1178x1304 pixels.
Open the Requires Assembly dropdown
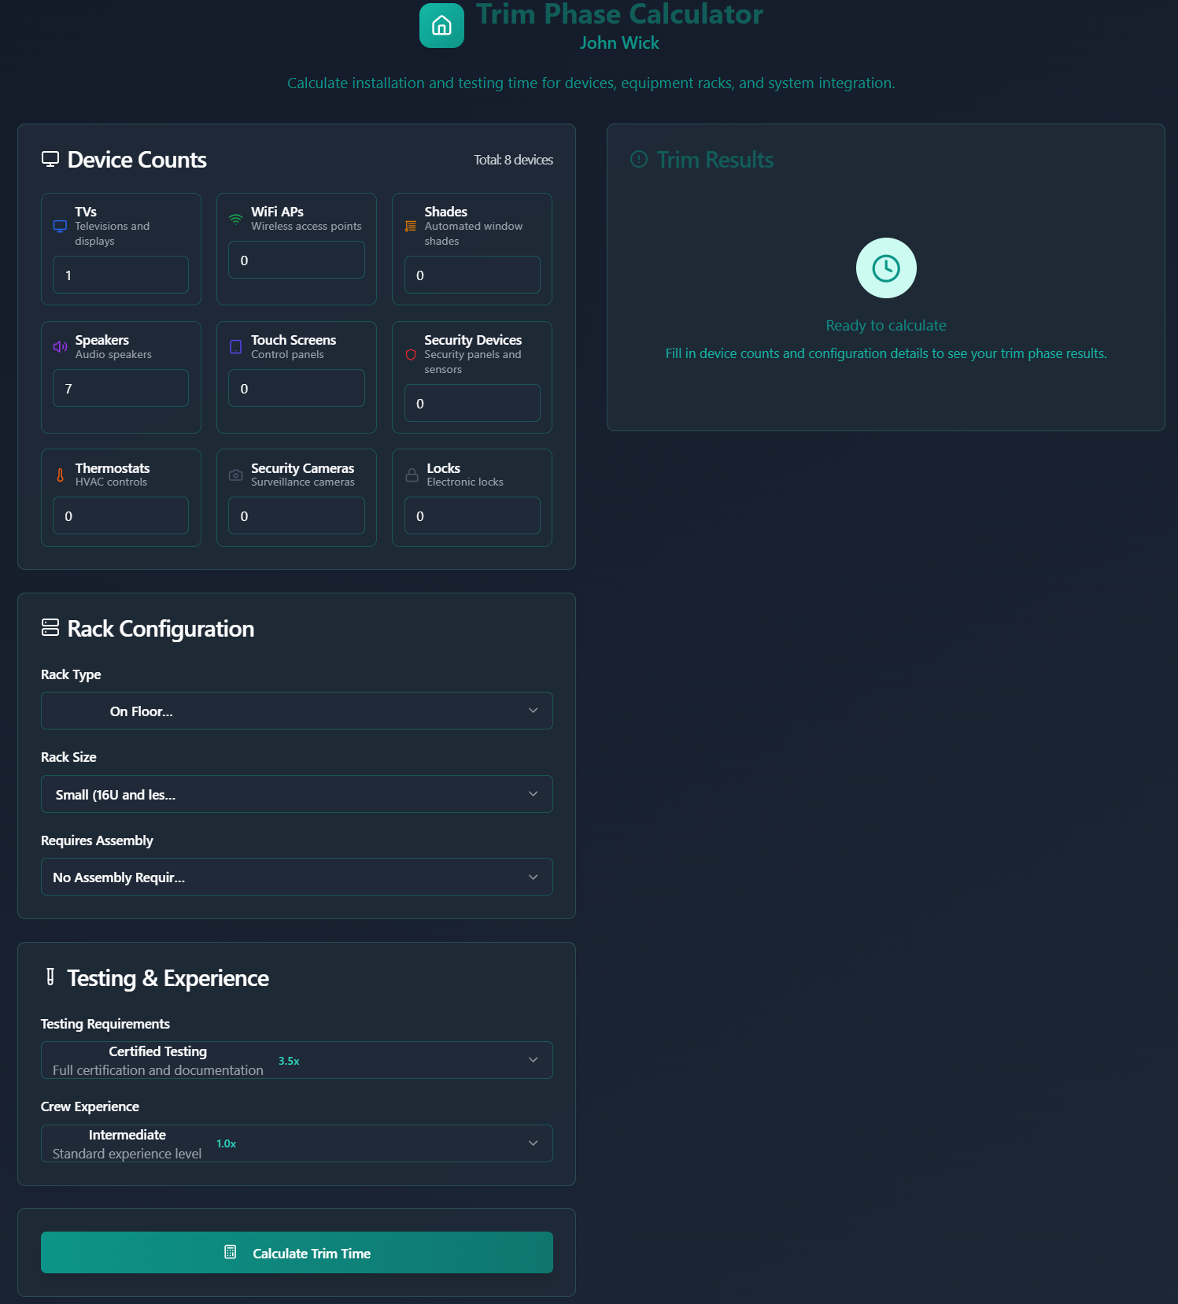297,877
